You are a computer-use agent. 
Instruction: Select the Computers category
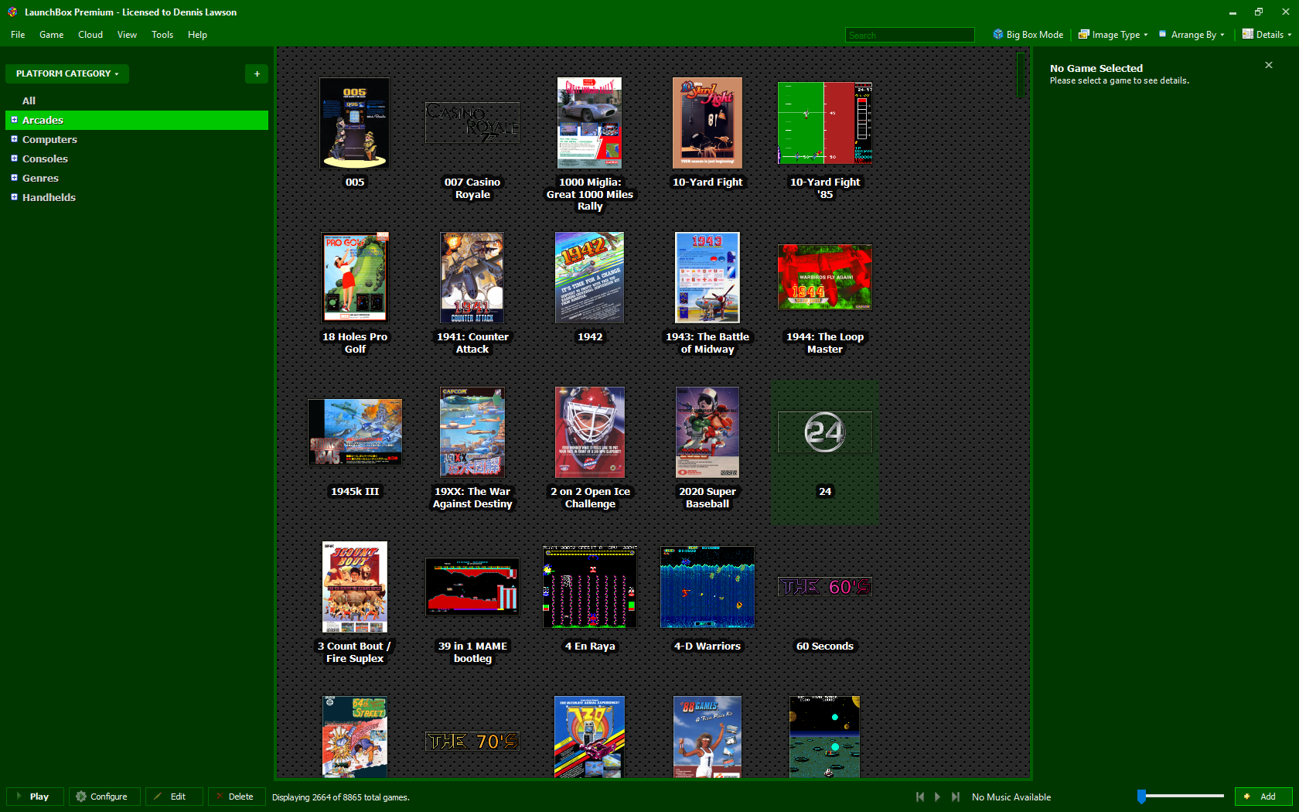[49, 139]
